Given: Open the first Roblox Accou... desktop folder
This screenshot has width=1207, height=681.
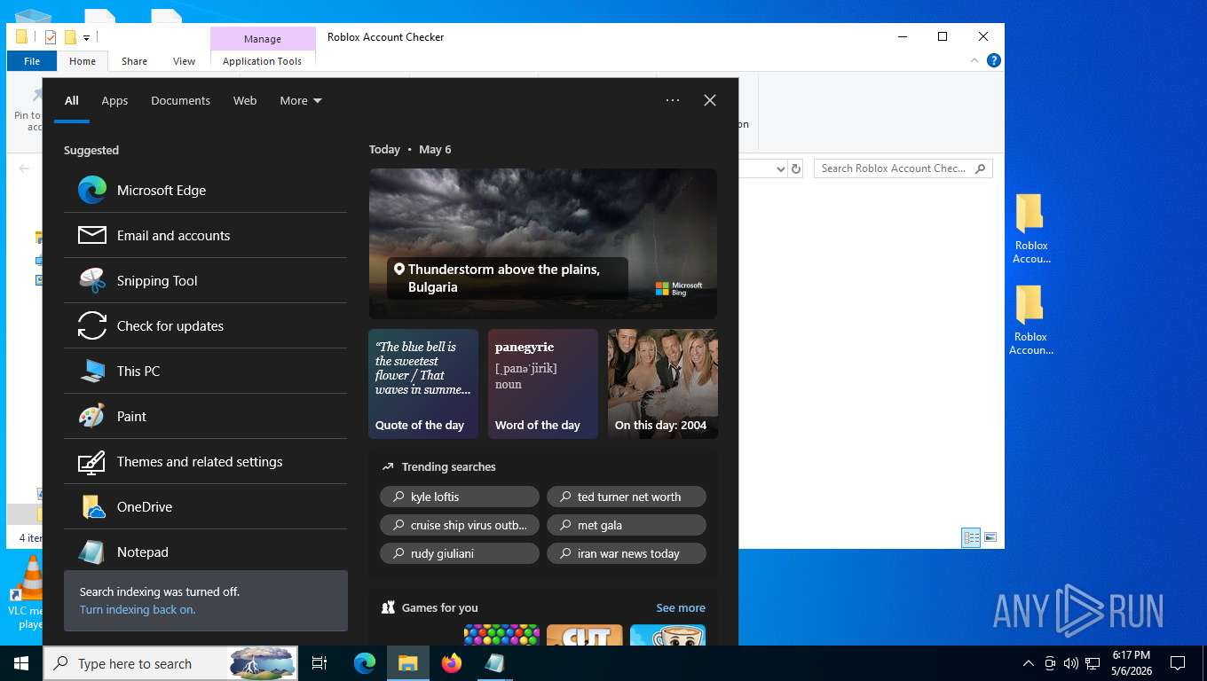Looking at the screenshot, I should pos(1030,229).
